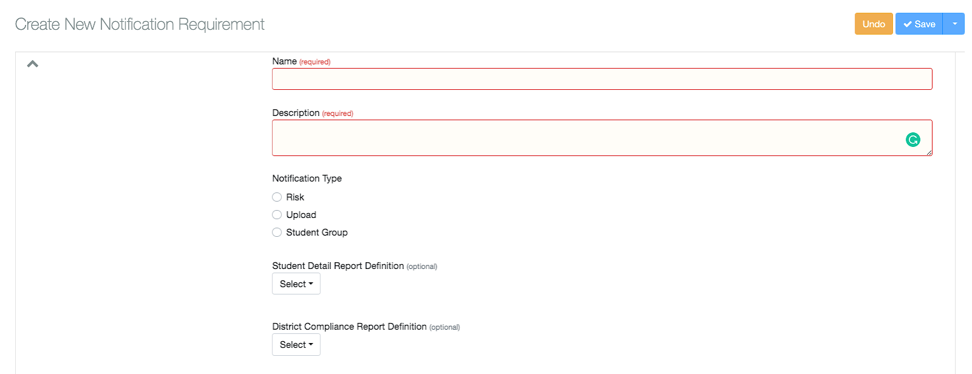Image resolution: width=972 pixels, height=374 pixels.
Task: Focus the required Name text field
Action: point(602,79)
